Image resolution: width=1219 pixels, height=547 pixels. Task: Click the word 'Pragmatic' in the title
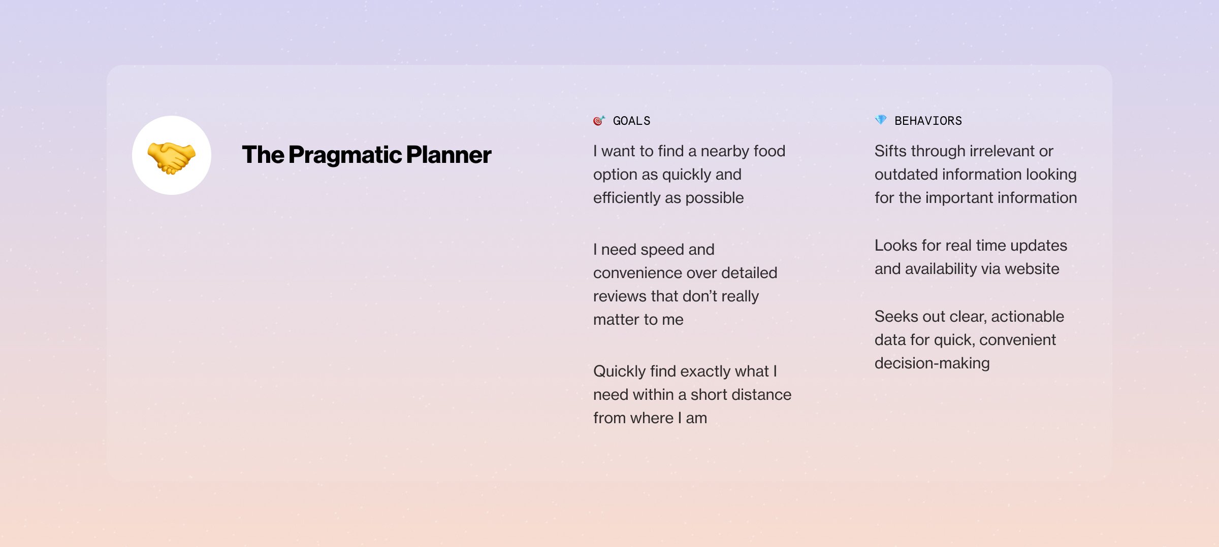pos(345,155)
